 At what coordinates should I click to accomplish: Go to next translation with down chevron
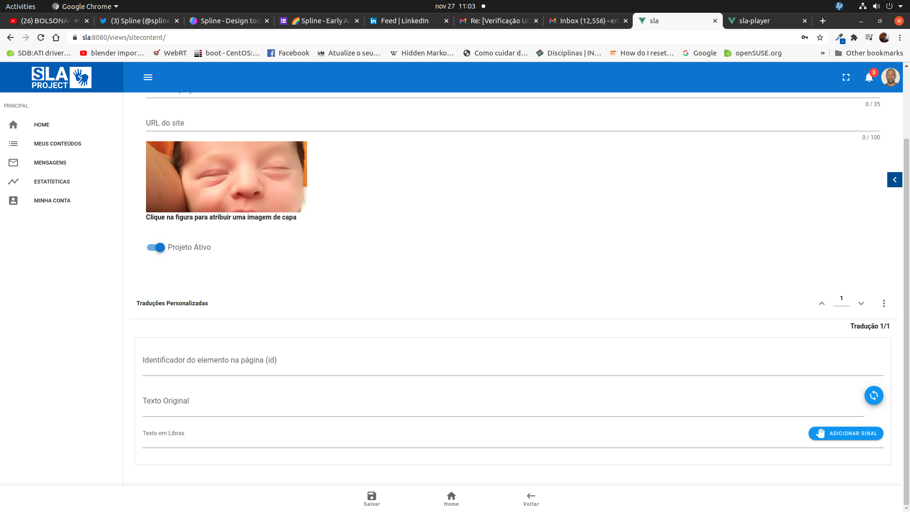pos(861,303)
